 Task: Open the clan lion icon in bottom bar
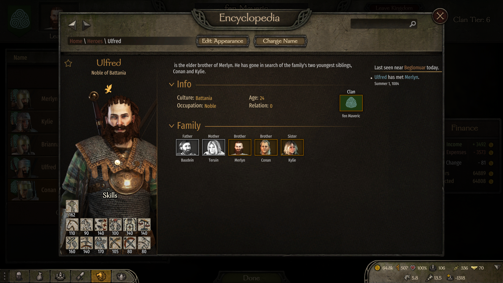point(101,276)
